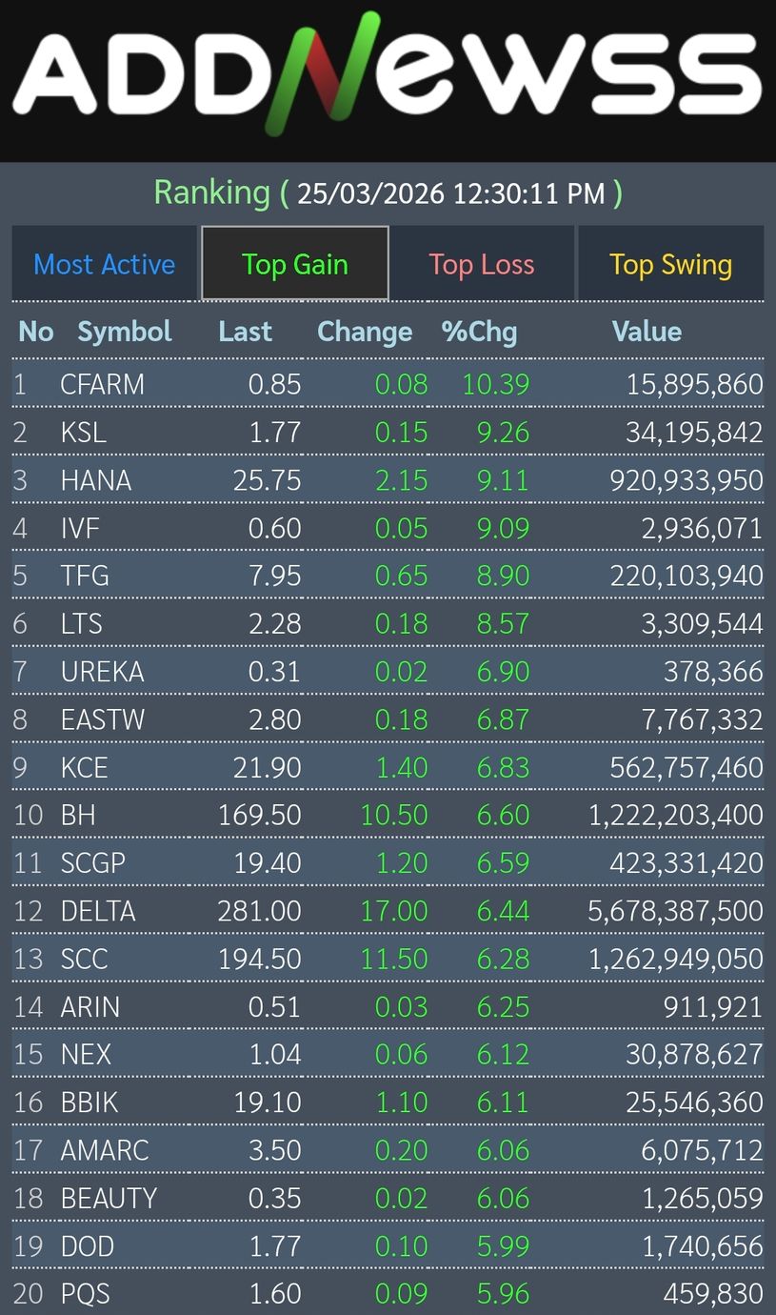Click the ADDNEWSS logo banner
Image resolution: width=776 pixels, height=1315 pixels.
tap(388, 76)
